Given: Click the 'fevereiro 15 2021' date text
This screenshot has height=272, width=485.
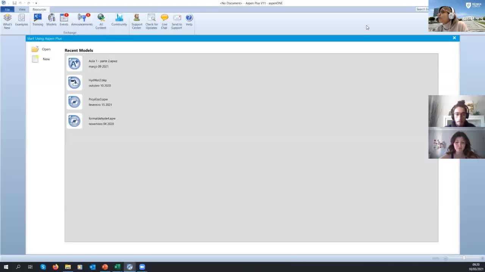Looking at the screenshot, I should (x=100, y=105).
